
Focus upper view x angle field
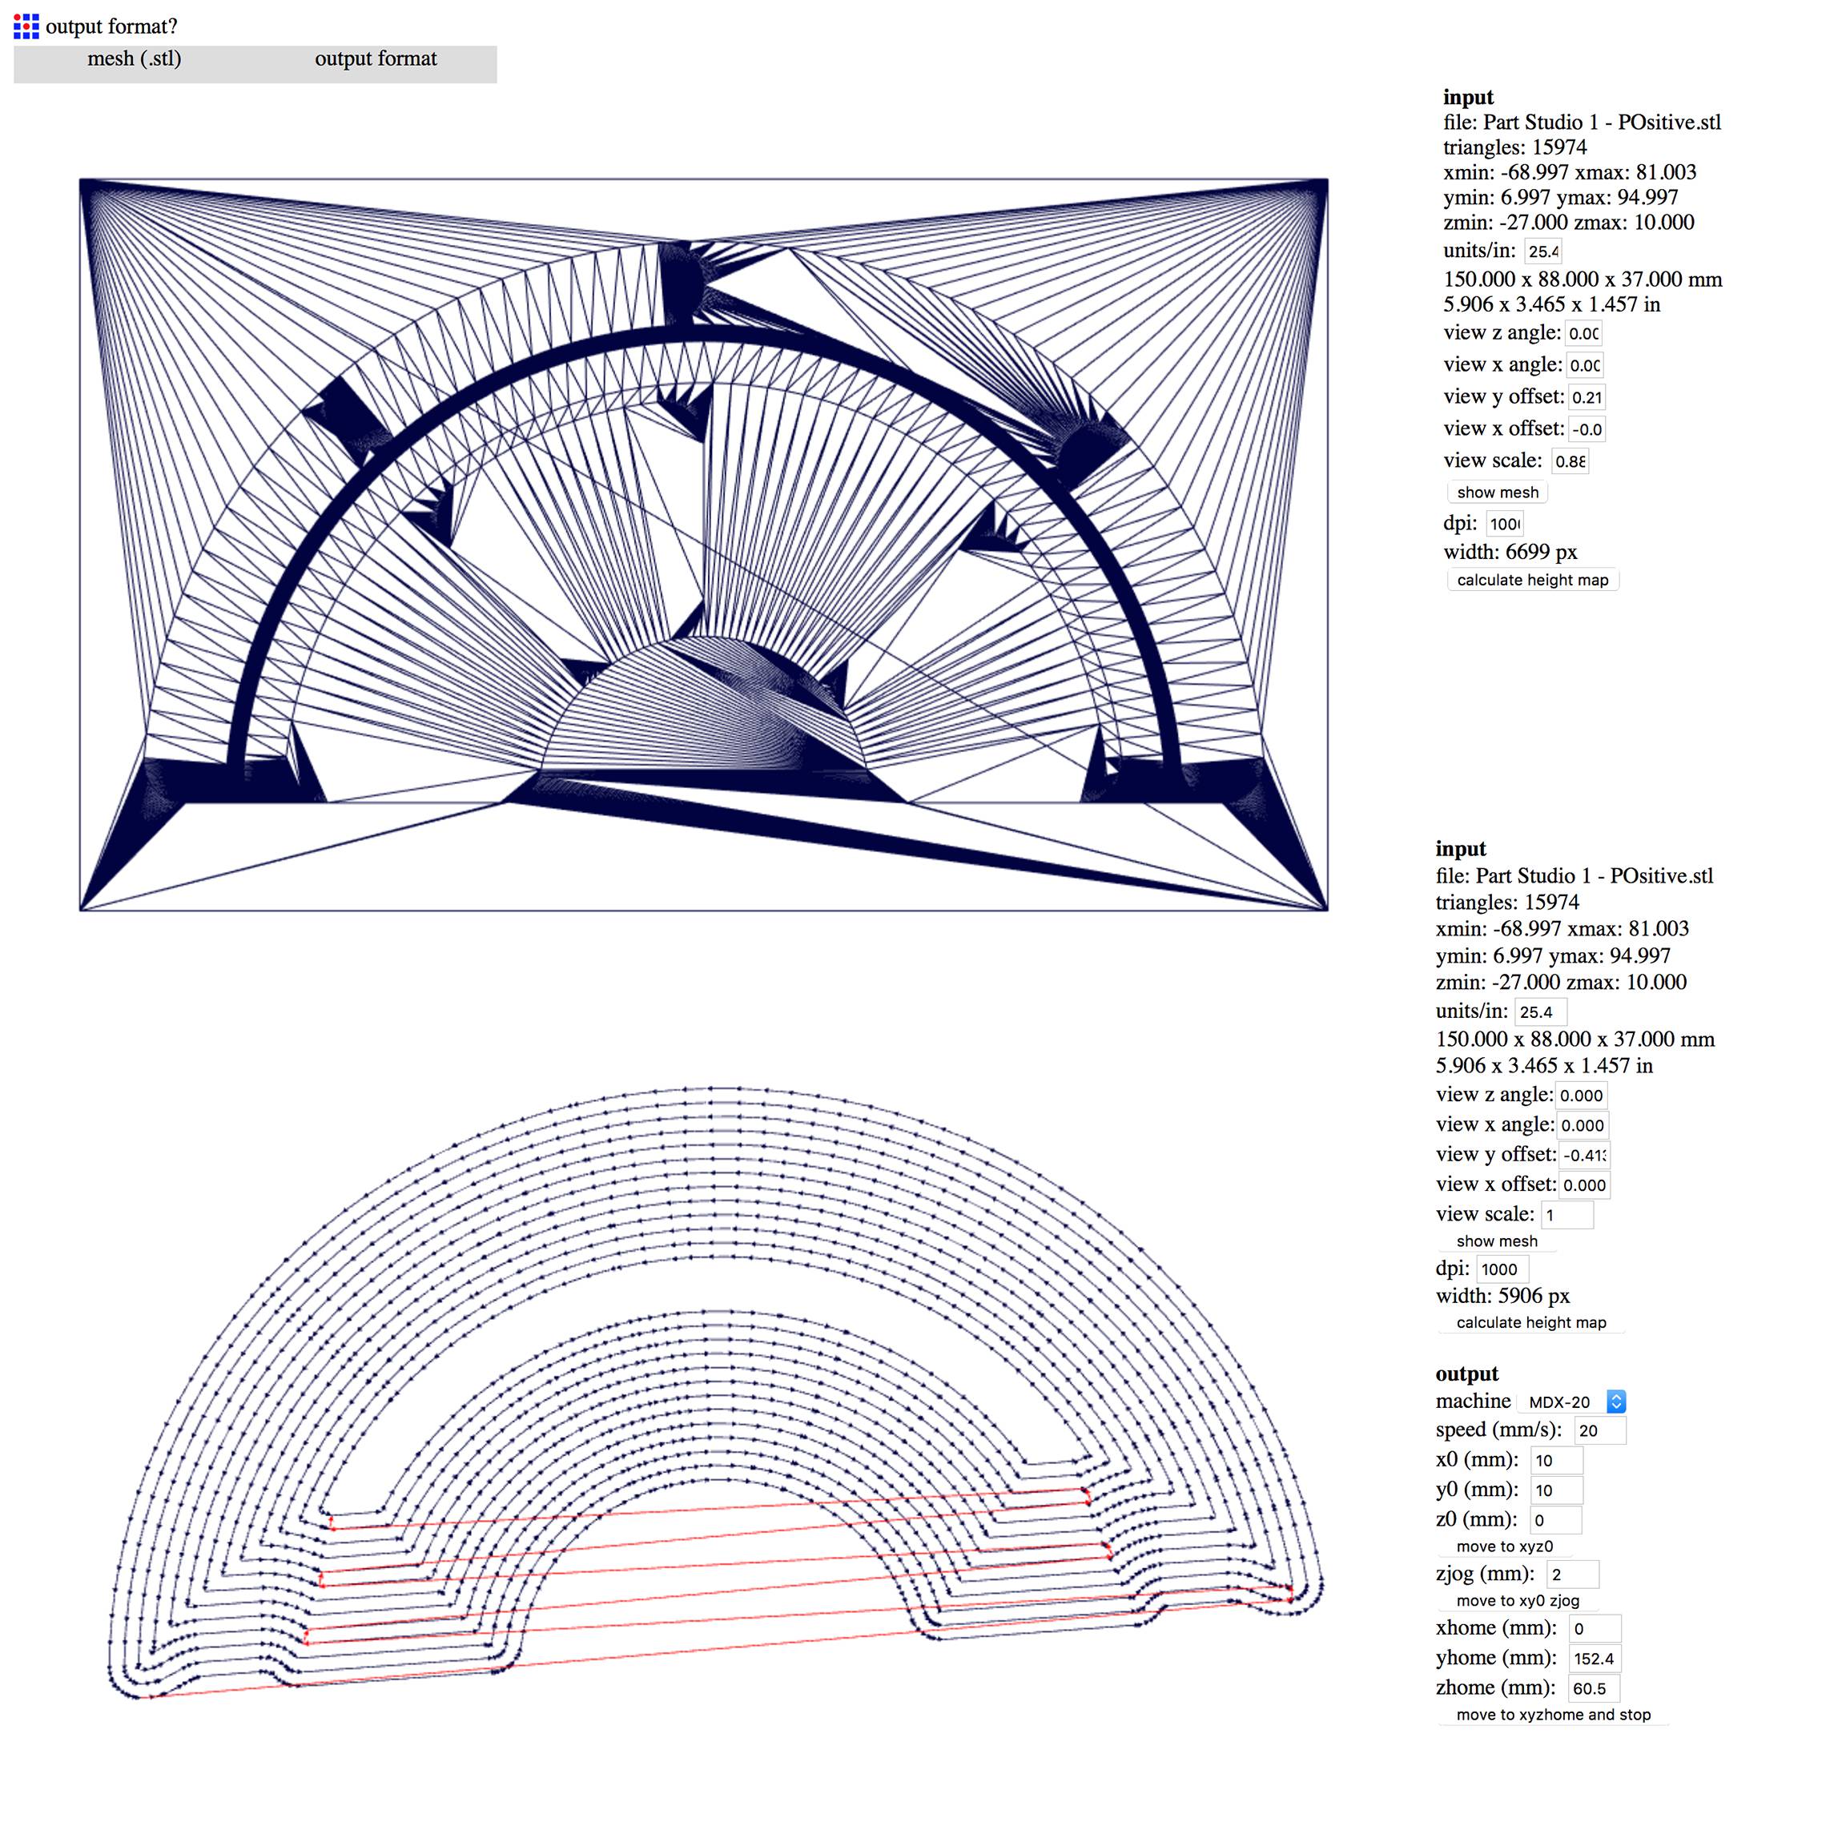click(1585, 365)
